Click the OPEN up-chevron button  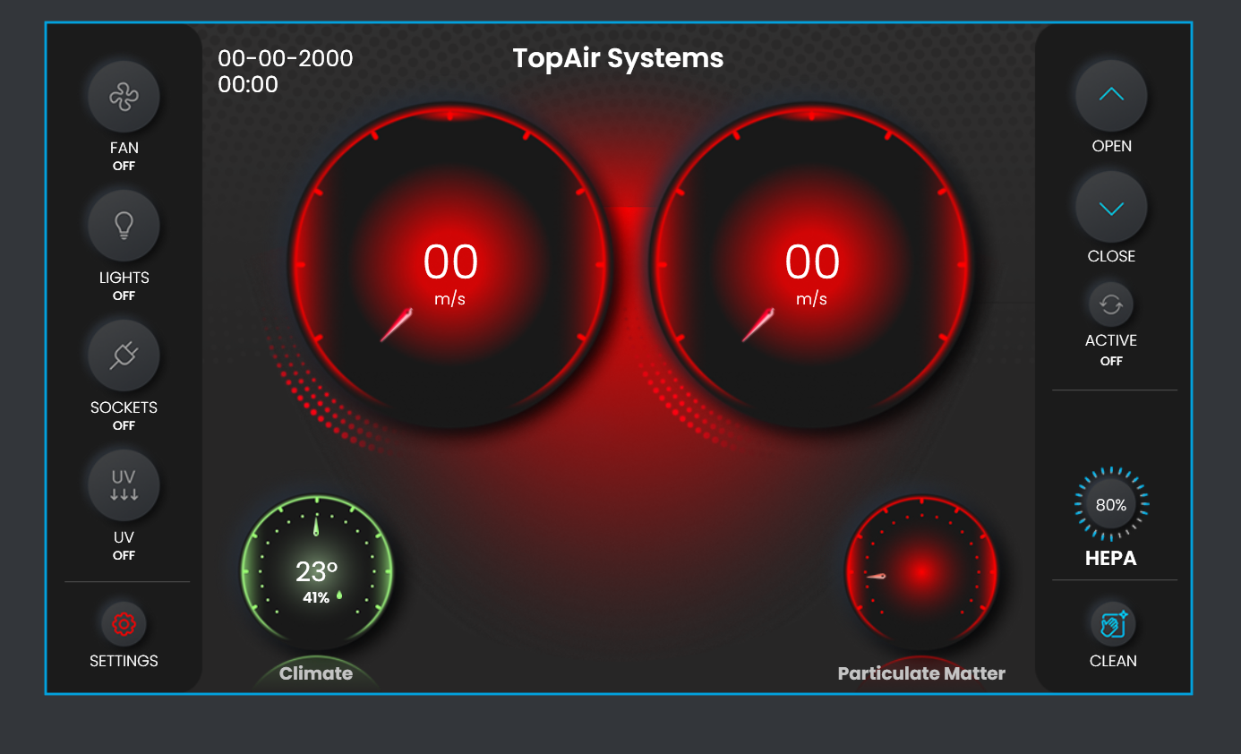pyautogui.click(x=1111, y=95)
